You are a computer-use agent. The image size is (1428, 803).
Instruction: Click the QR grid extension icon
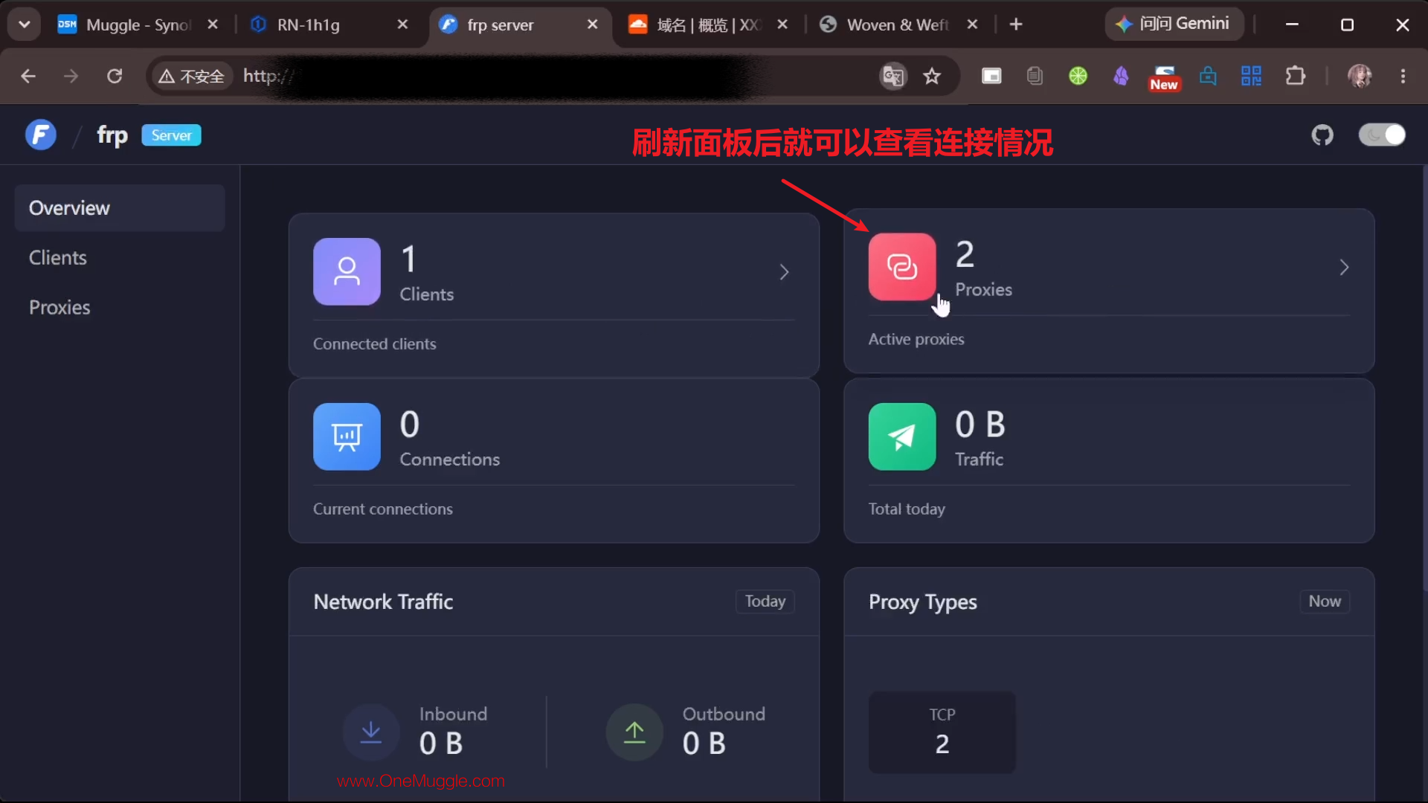1251,76
